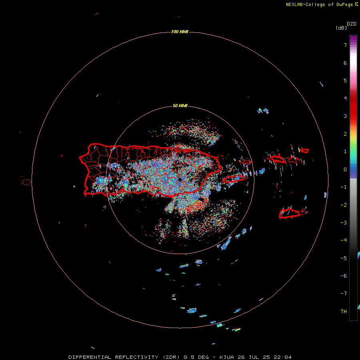The height and width of the screenshot is (360, 360).
Task: Click the 5 value on the color scale
Action: pyautogui.click(x=345, y=80)
